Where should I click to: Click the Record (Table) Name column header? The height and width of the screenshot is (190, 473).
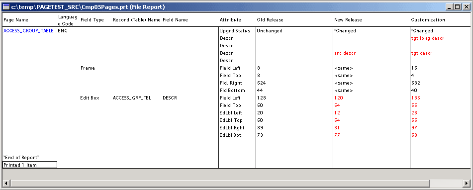[136, 20]
